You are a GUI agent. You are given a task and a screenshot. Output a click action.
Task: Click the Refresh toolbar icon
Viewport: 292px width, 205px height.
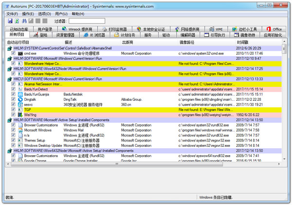click(17, 21)
